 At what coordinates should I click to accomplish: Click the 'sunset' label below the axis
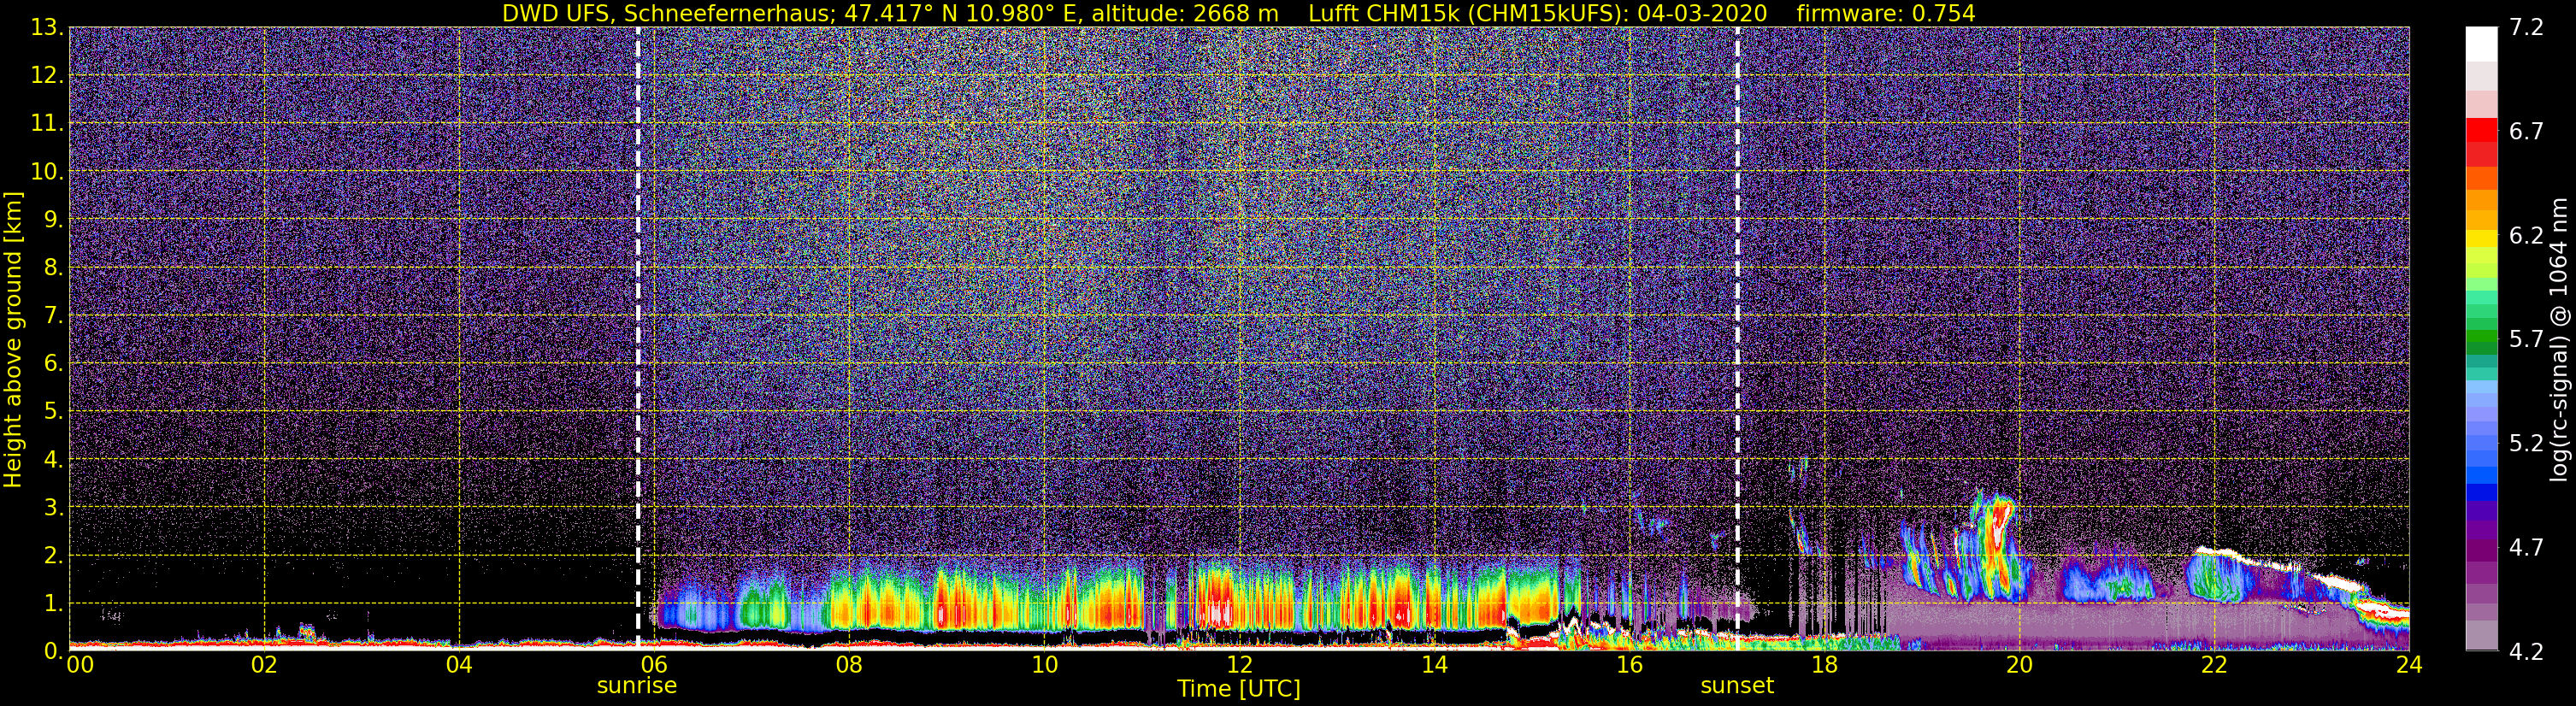point(1737,686)
